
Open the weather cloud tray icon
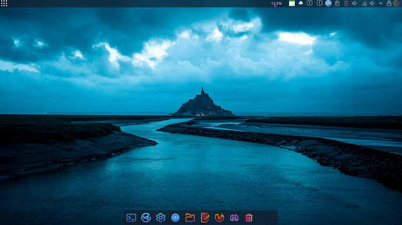(x=301, y=3)
